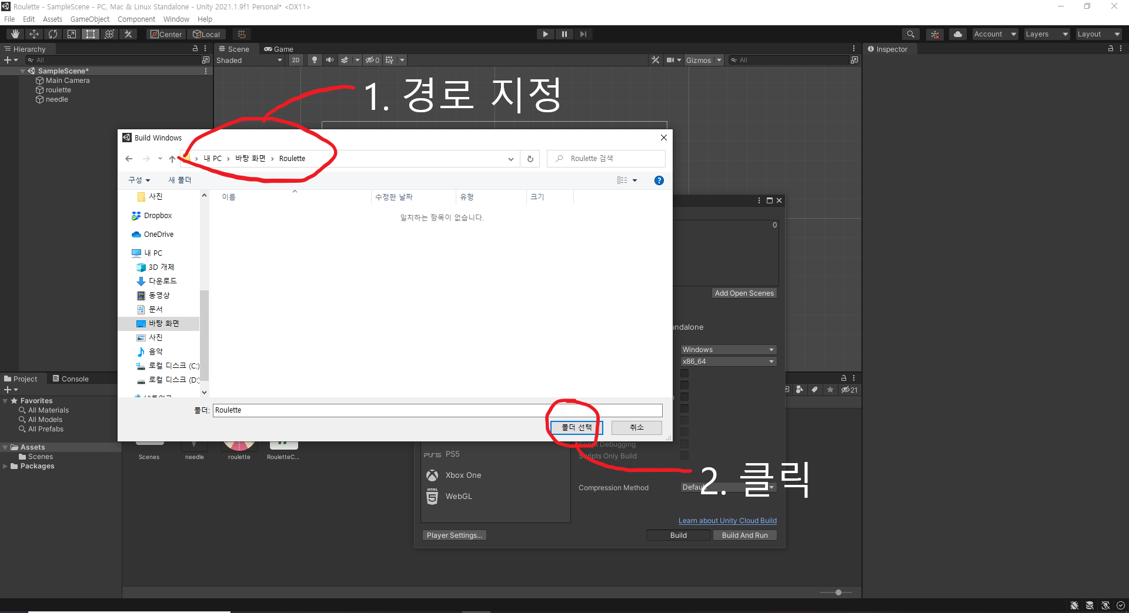The image size is (1129, 613).
Task: Open the Component menu
Action: click(136, 19)
